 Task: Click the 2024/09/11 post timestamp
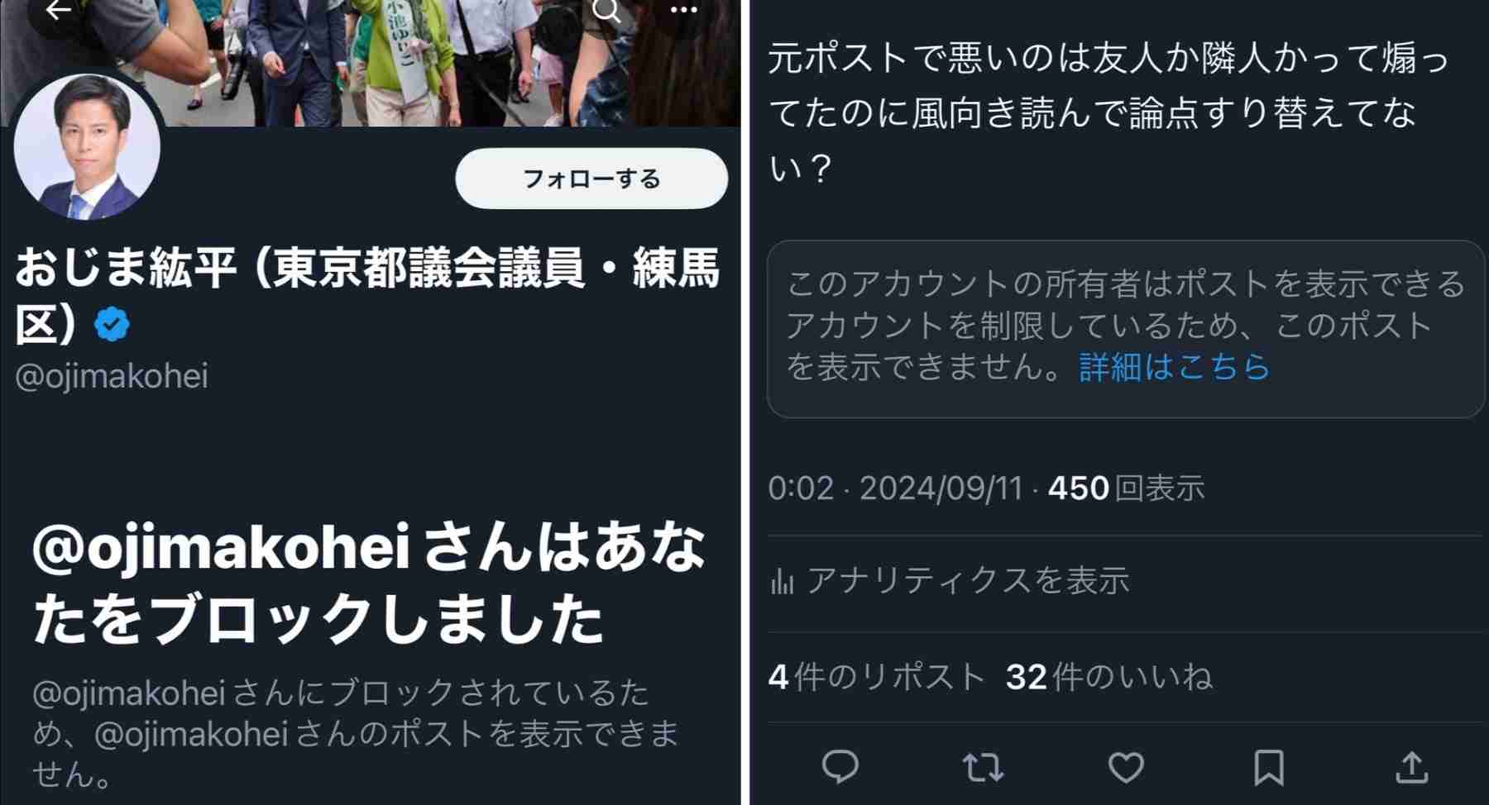(941, 488)
